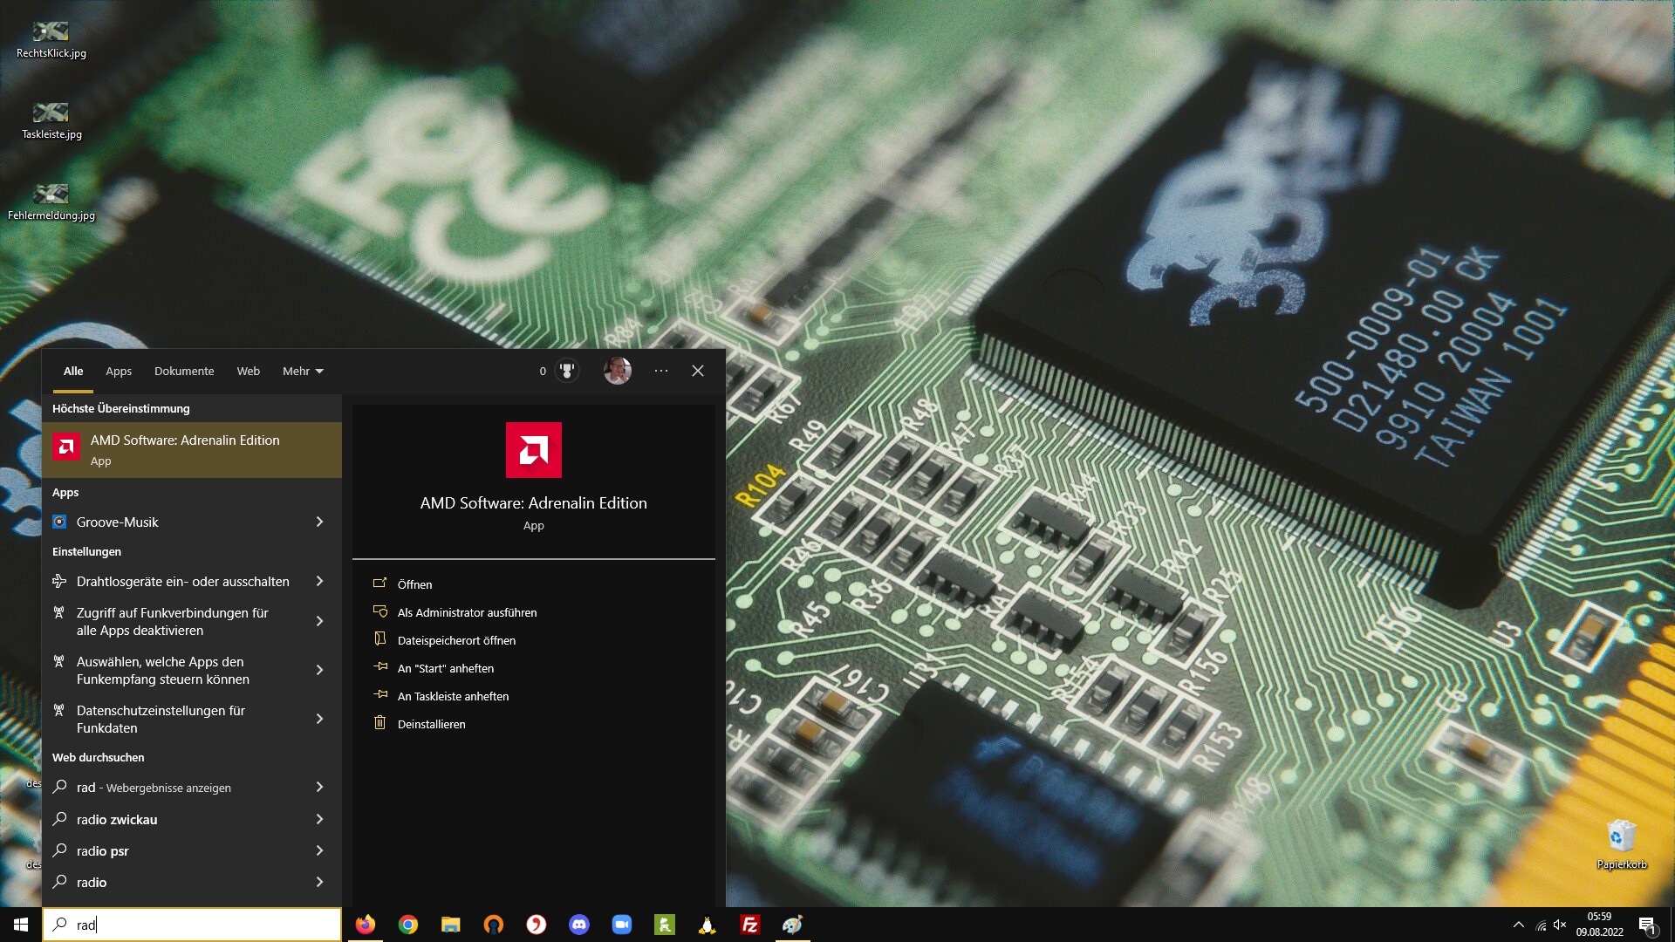Expand the Groove-Musik result arrow
The height and width of the screenshot is (942, 1675).
(x=319, y=522)
